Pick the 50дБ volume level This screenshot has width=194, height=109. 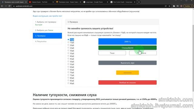pos(68,61)
